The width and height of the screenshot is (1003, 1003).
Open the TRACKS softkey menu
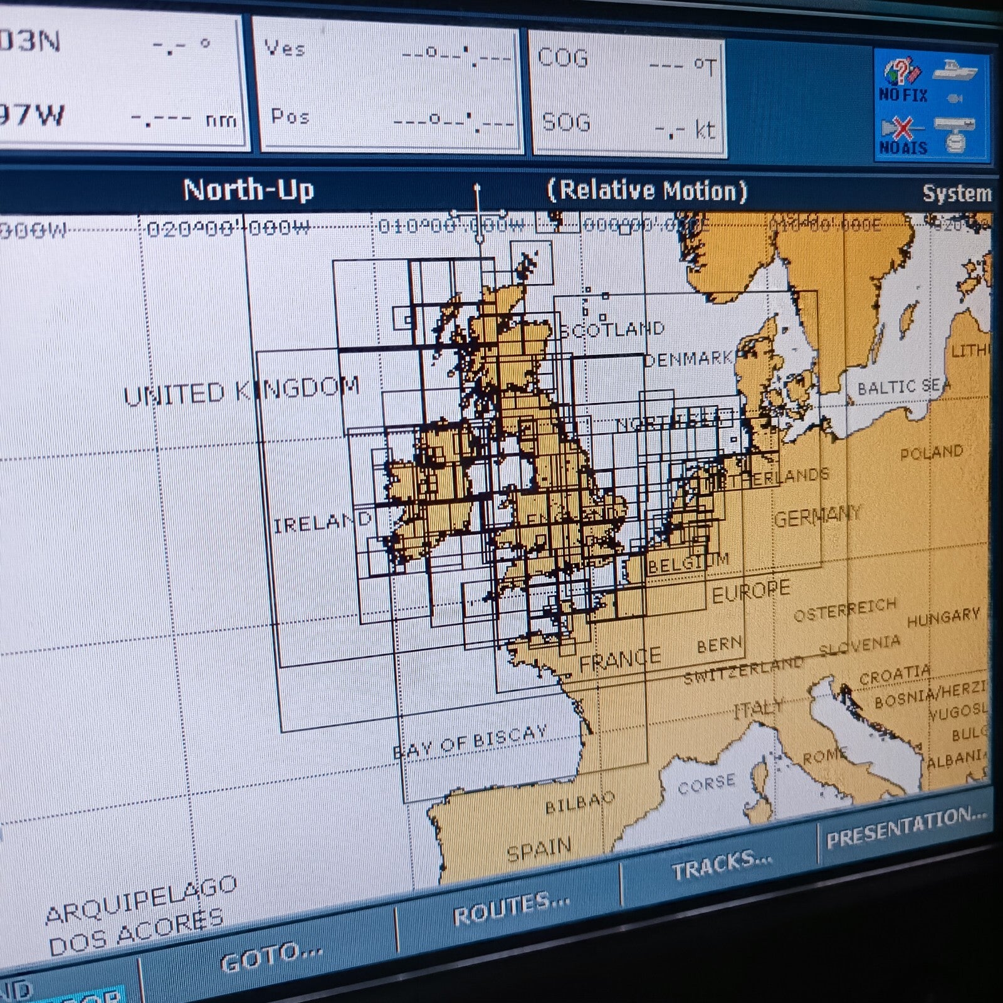tap(721, 866)
